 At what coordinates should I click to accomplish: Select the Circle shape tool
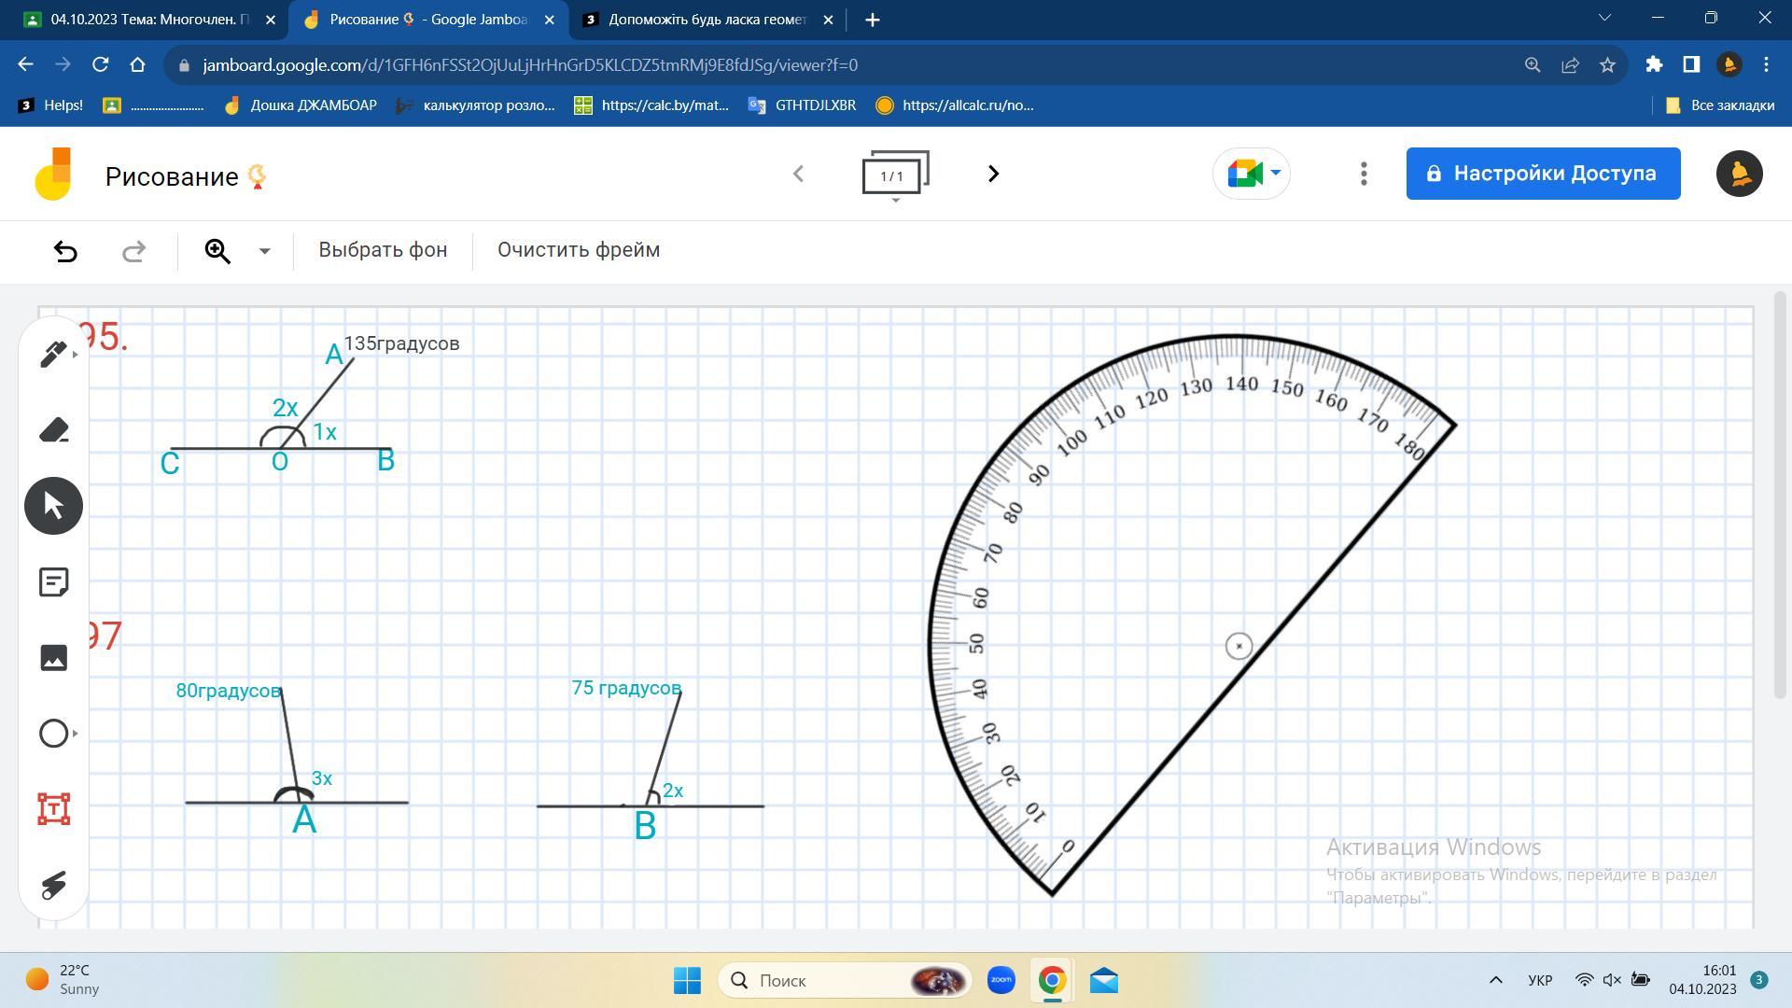point(53,734)
